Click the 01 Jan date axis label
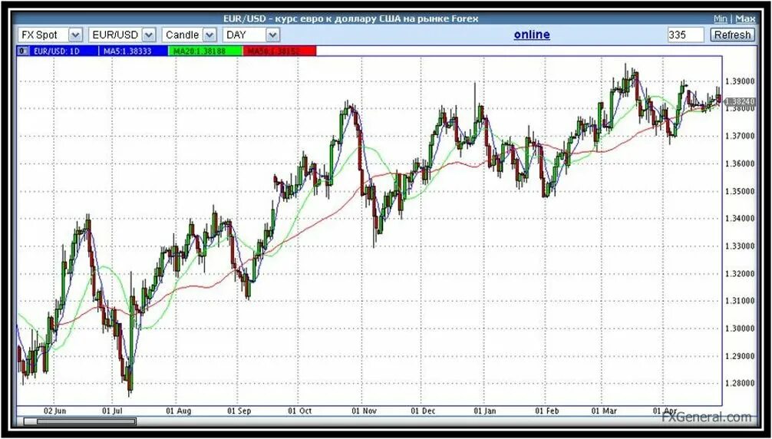The image size is (772, 439). [x=484, y=411]
